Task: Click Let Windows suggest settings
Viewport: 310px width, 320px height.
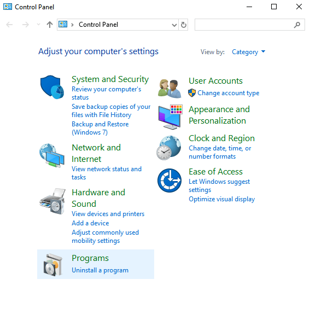Action: click(x=219, y=185)
